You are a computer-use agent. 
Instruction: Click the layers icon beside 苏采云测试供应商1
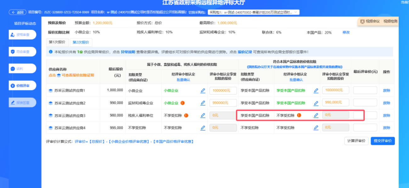point(50,91)
